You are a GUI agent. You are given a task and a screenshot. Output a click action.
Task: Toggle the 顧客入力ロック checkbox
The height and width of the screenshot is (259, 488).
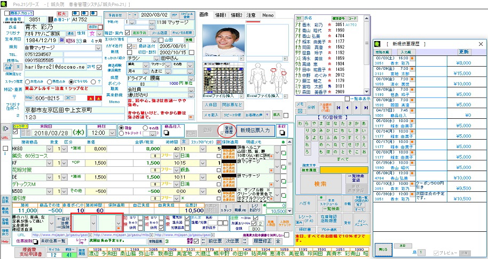(x=7, y=13)
